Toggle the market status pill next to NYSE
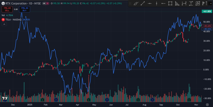This screenshot has height=107, width=213. [44, 4]
